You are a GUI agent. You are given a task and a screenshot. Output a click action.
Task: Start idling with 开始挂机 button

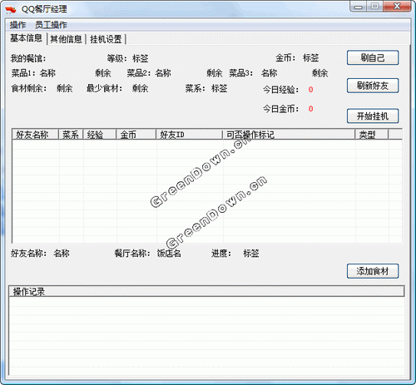[373, 116]
